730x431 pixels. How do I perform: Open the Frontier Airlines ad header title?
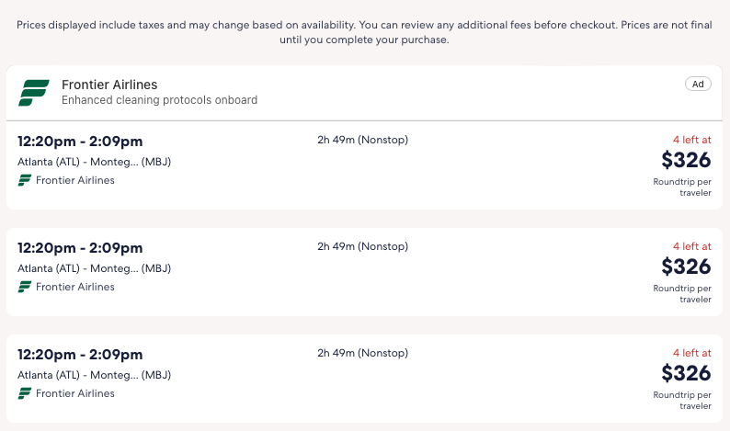[x=109, y=85]
